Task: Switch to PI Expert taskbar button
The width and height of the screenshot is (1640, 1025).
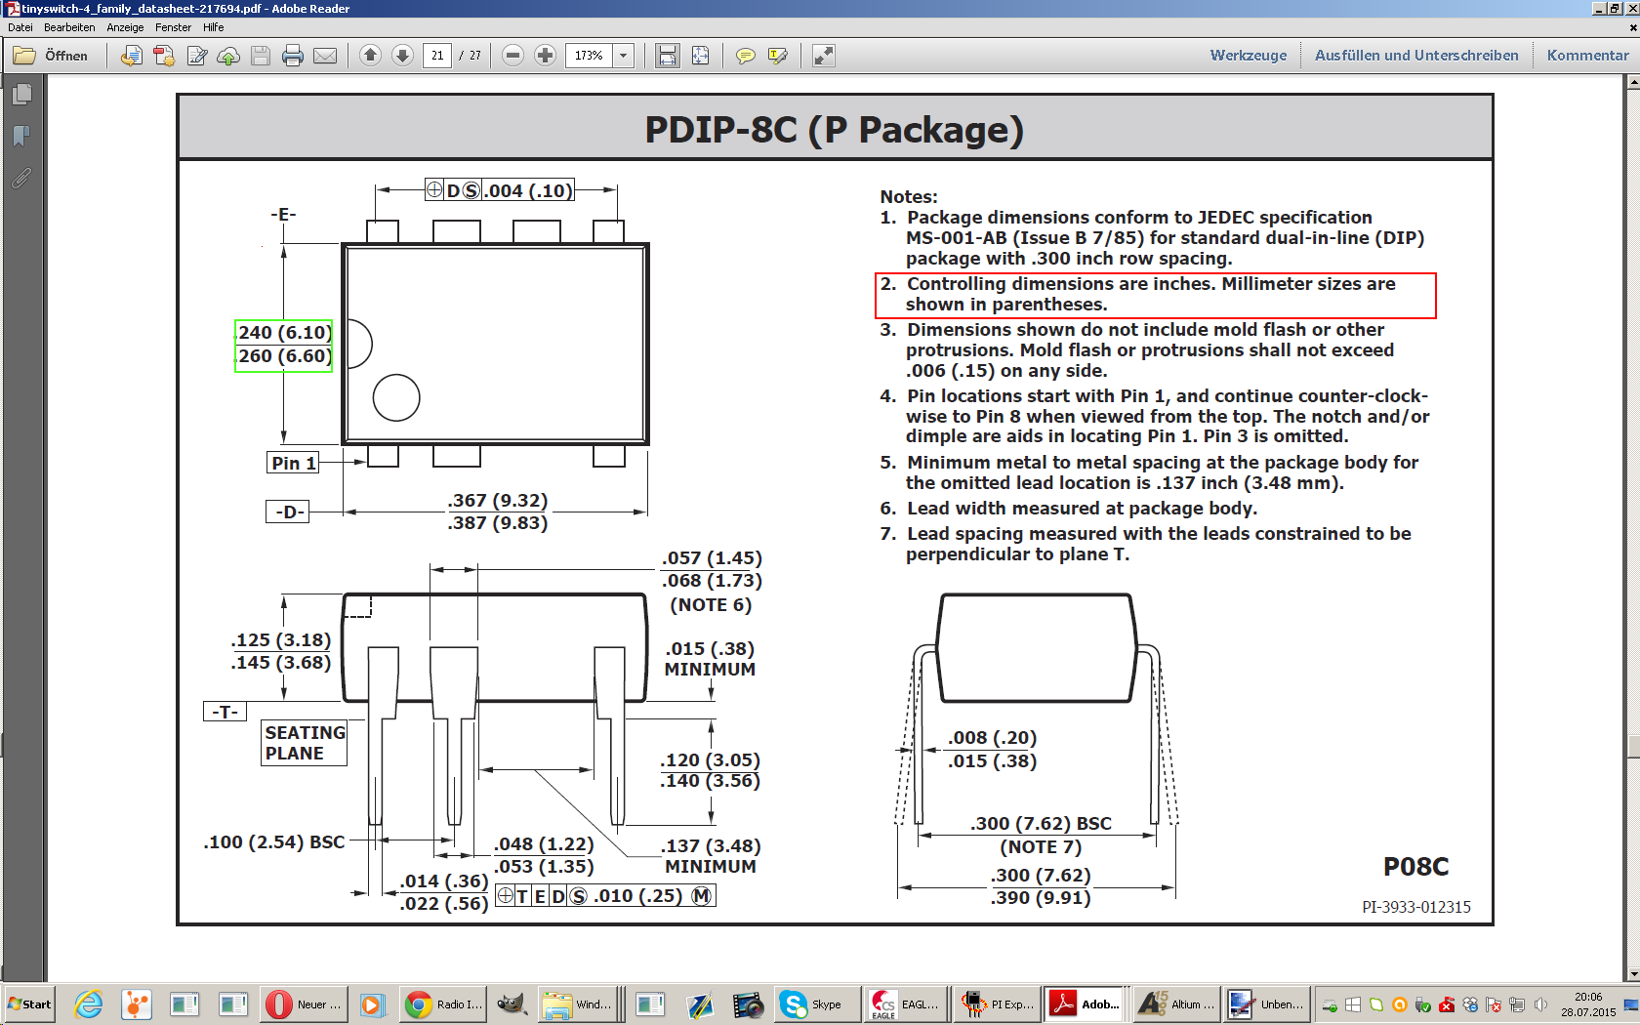Action: point(997,1004)
